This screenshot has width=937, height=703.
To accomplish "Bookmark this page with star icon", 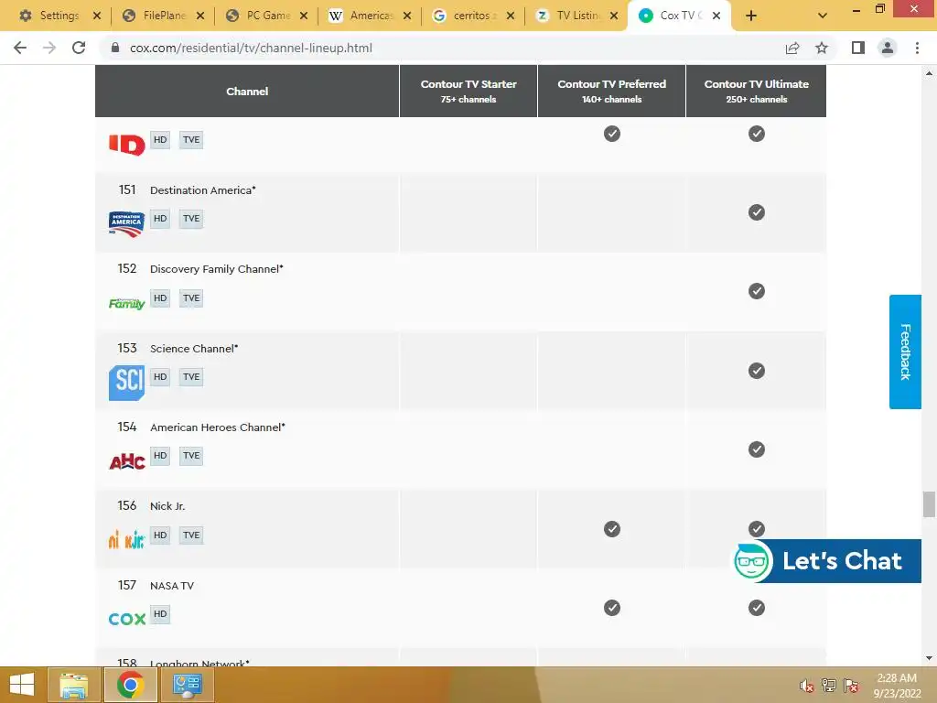I will [822, 48].
